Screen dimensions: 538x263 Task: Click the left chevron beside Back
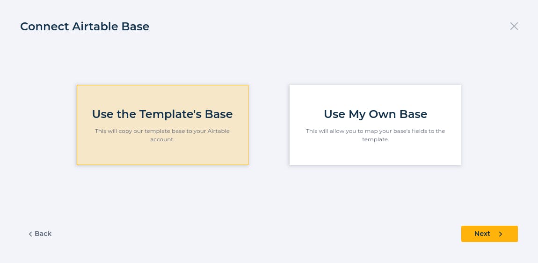[30, 234]
